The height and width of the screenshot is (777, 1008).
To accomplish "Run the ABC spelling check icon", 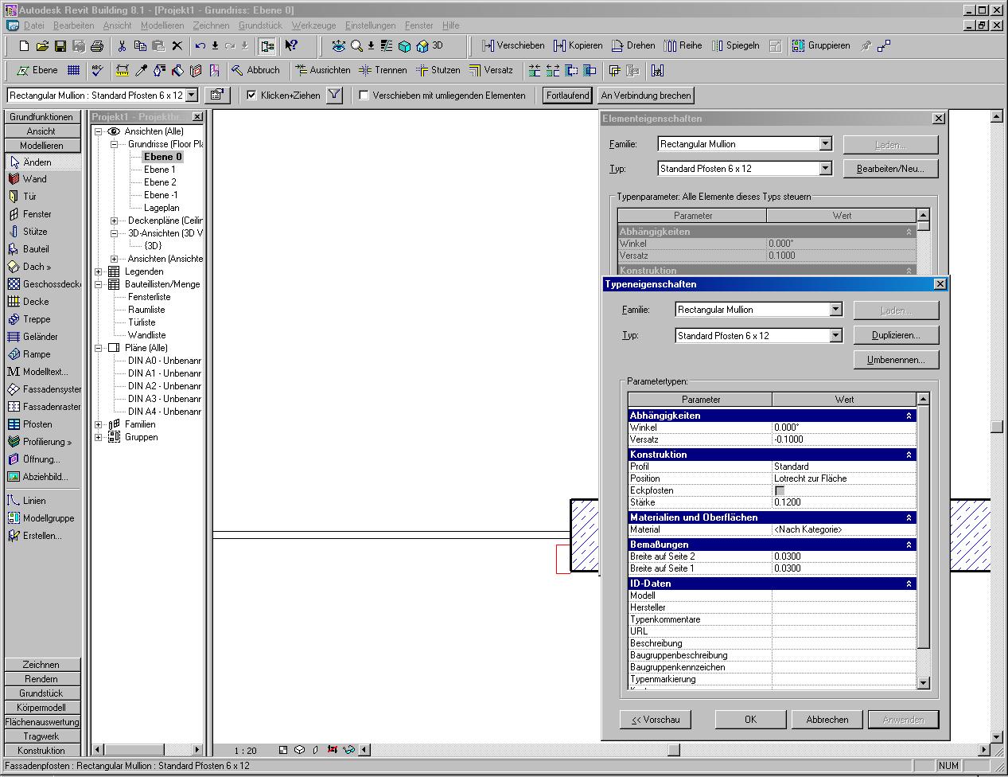I will click(97, 70).
